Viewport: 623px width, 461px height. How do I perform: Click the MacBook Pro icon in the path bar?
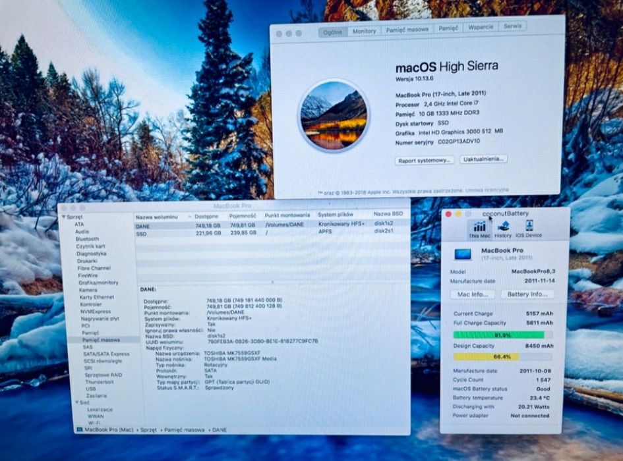pyautogui.click(x=80, y=429)
